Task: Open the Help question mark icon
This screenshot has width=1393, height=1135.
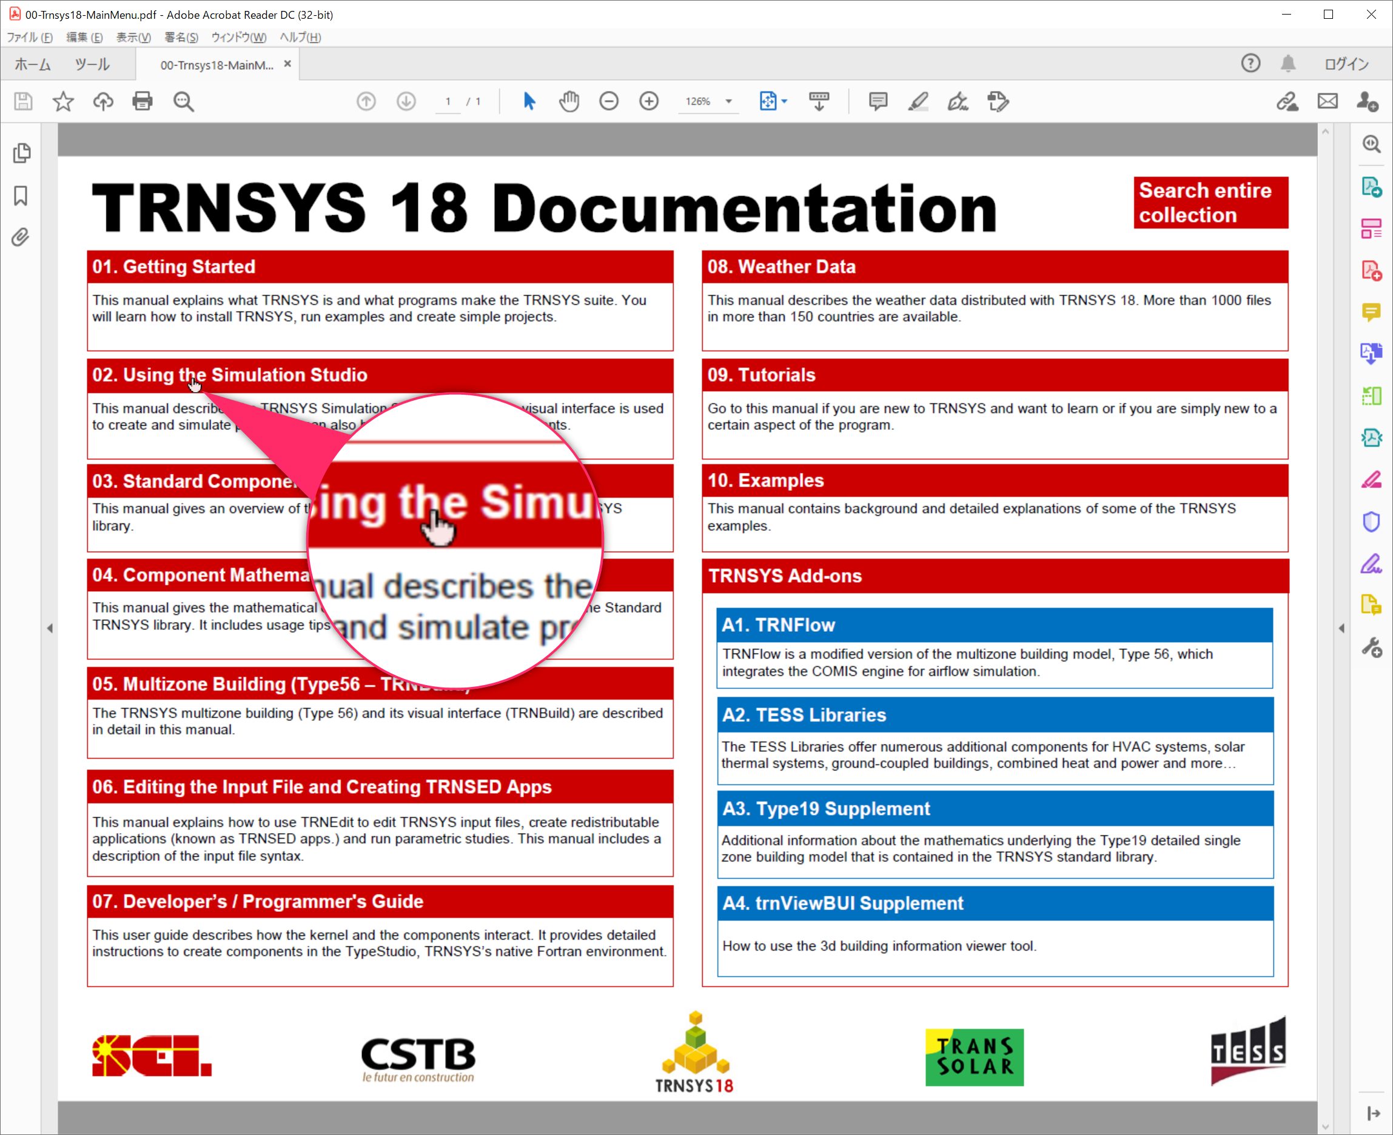Action: (x=1250, y=64)
